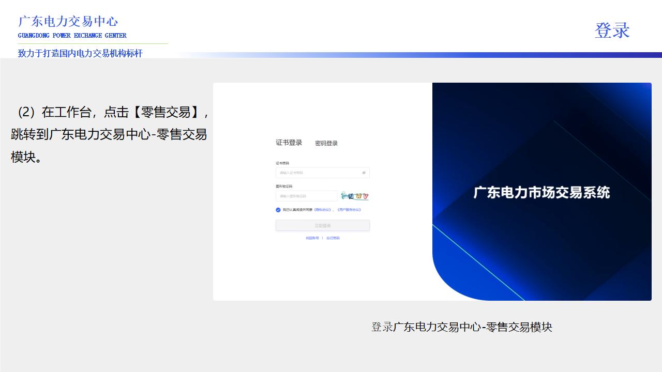Refresh the captcha image

(355, 196)
